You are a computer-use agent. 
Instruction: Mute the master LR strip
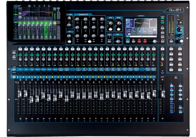point(162,49)
